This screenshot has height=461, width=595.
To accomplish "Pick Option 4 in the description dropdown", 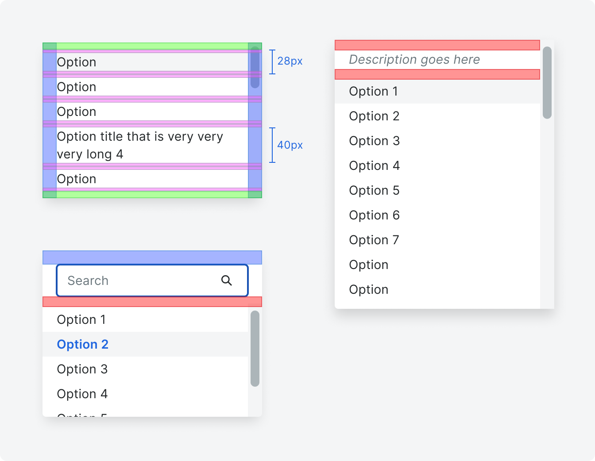I will coord(374,166).
